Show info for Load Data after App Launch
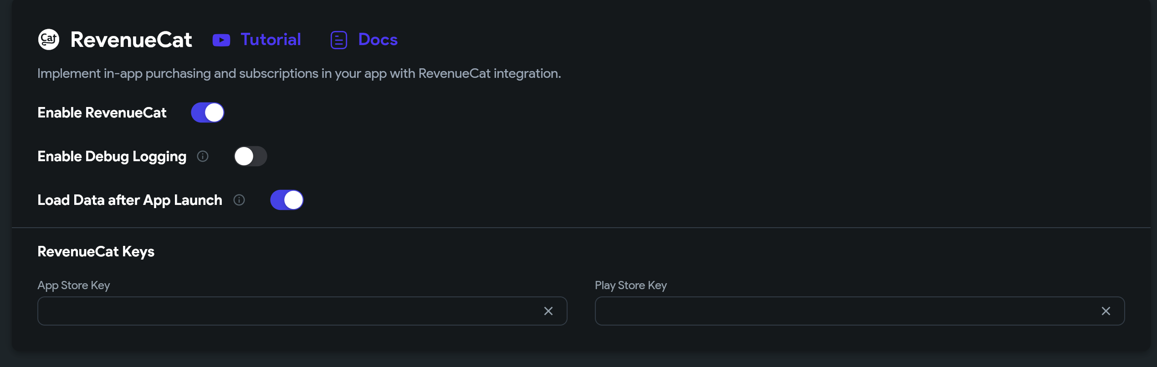This screenshot has height=367, width=1157. coord(239,200)
